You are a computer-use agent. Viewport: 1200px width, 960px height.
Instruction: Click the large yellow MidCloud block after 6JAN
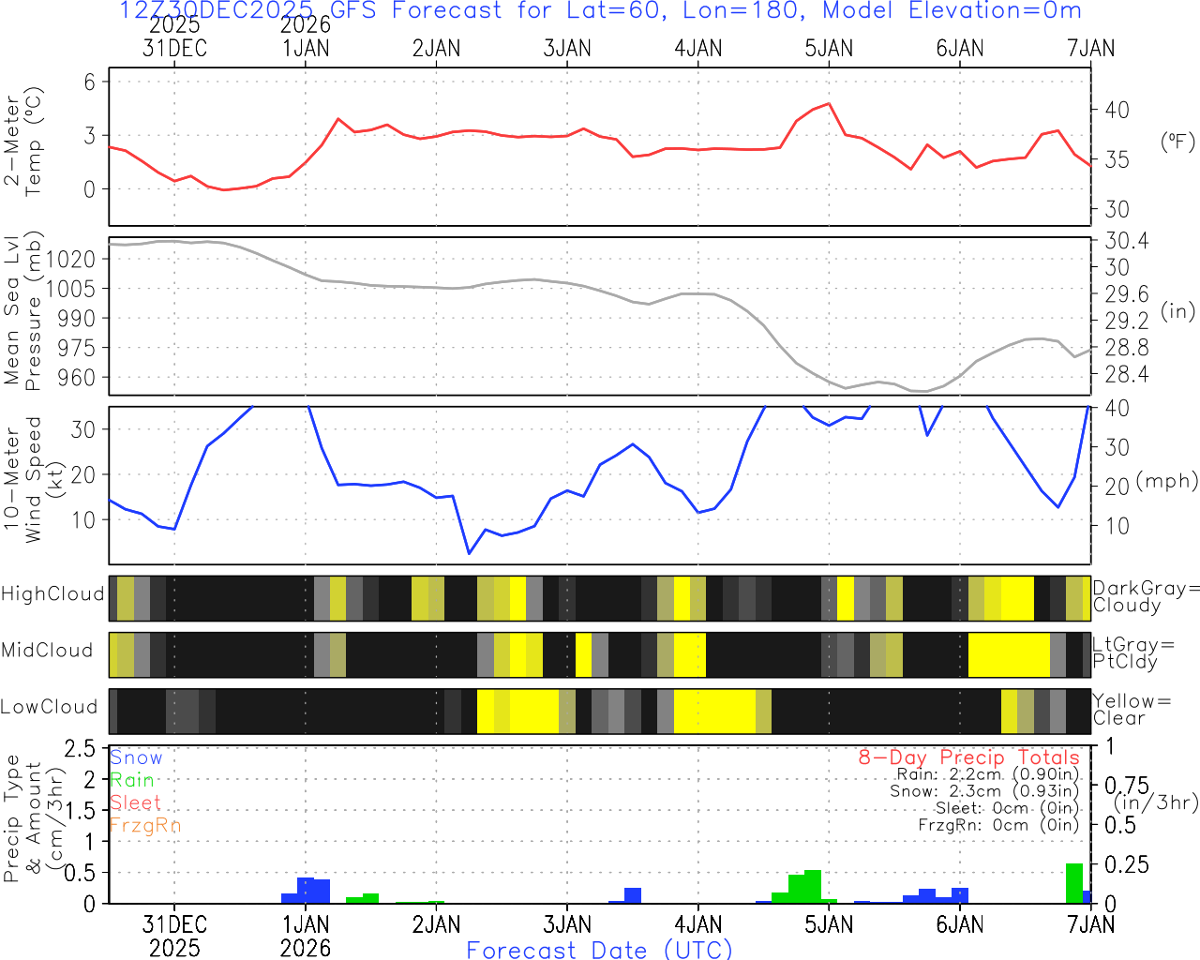point(1009,655)
